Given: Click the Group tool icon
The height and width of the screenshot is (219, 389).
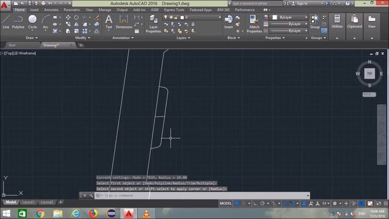Looking at the screenshot, I should coord(315,22).
